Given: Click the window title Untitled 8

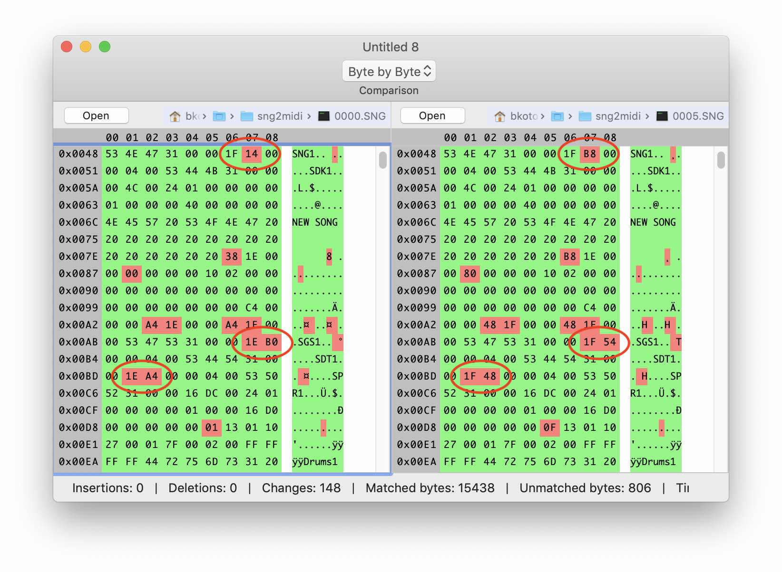Looking at the screenshot, I should pos(391,47).
